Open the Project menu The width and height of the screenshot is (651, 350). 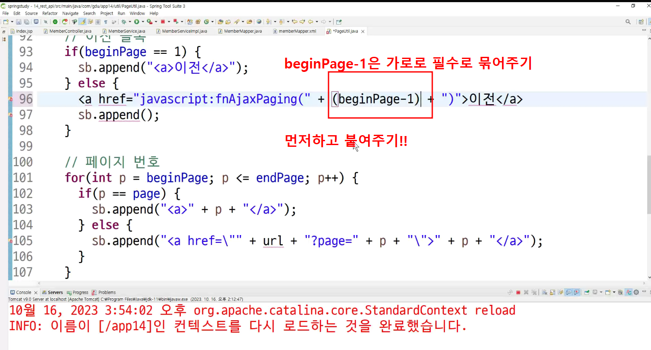coord(106,13)
